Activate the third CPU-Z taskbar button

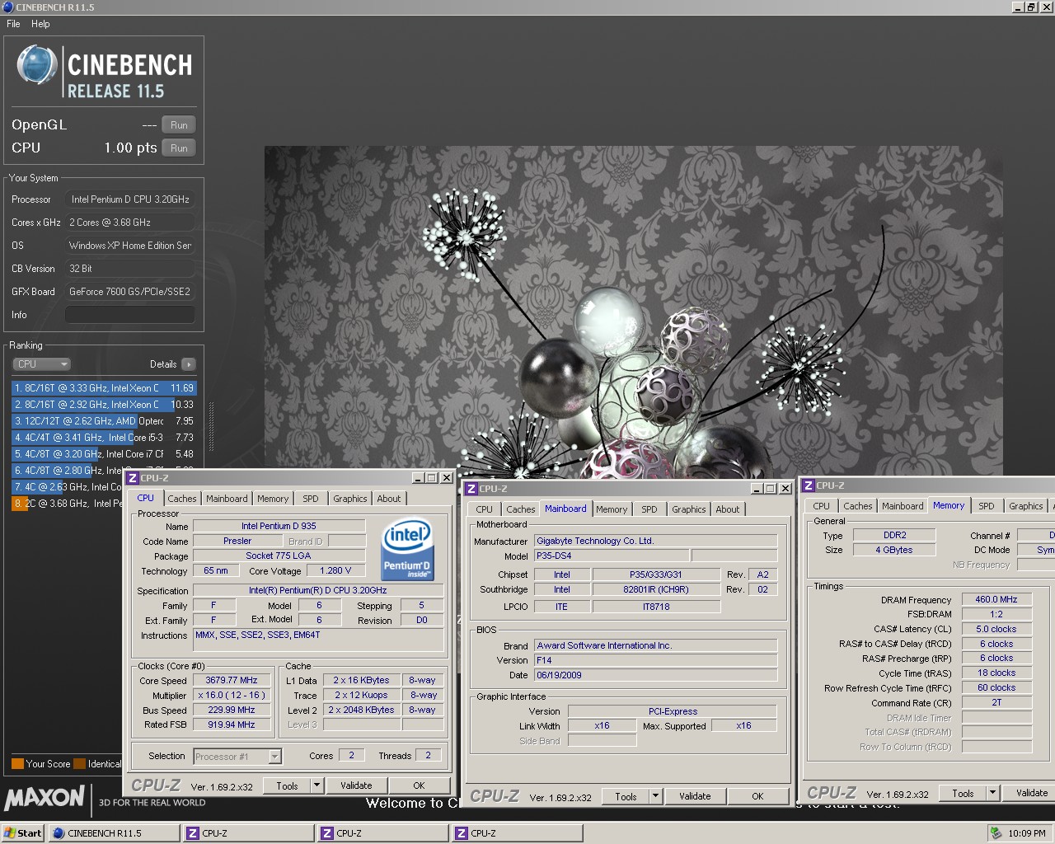(517, 833)
